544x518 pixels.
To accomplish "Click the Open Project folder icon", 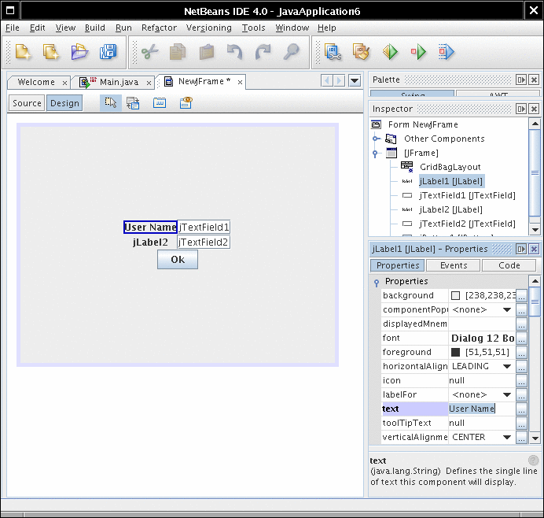I will (79, 53).
